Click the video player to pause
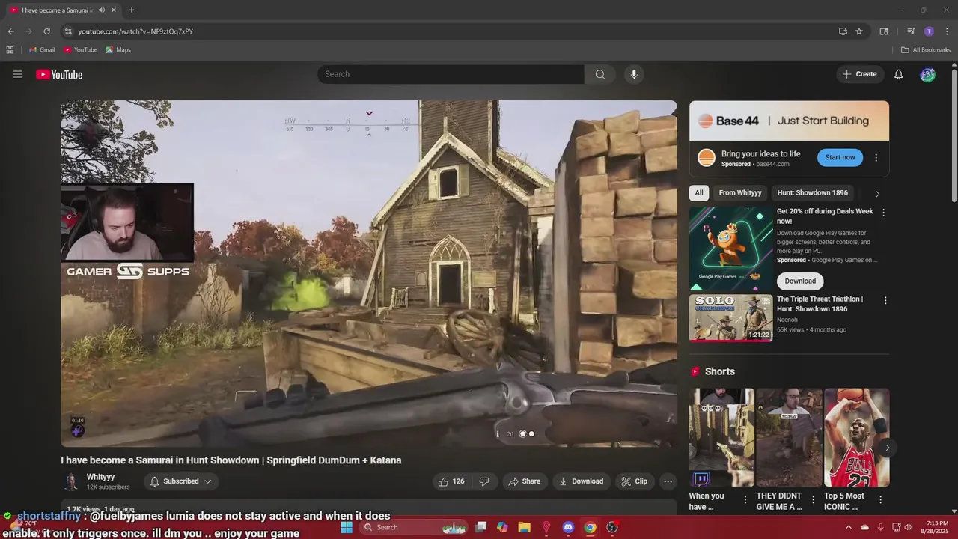958x539 pixels. click(x=368, y=273)
